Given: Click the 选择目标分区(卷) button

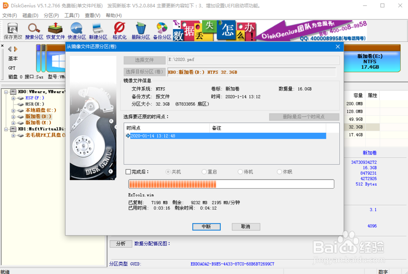Looking at the screenshot, I should click(x=144, y=72).
